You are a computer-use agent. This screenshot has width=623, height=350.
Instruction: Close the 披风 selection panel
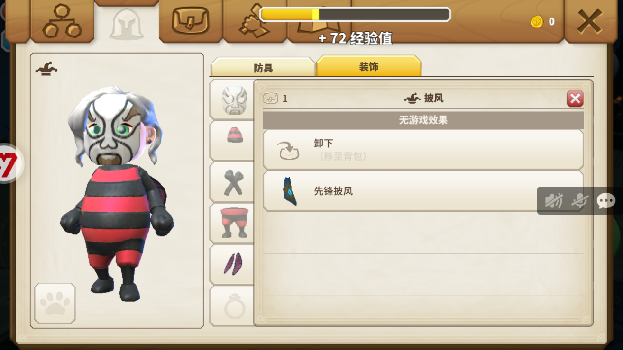575,99
